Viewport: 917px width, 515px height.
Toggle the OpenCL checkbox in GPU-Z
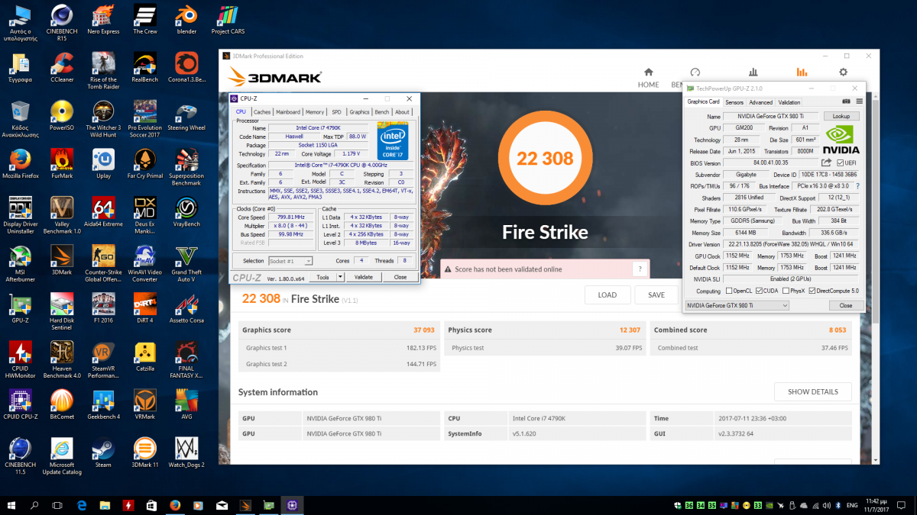click(729, 291)
